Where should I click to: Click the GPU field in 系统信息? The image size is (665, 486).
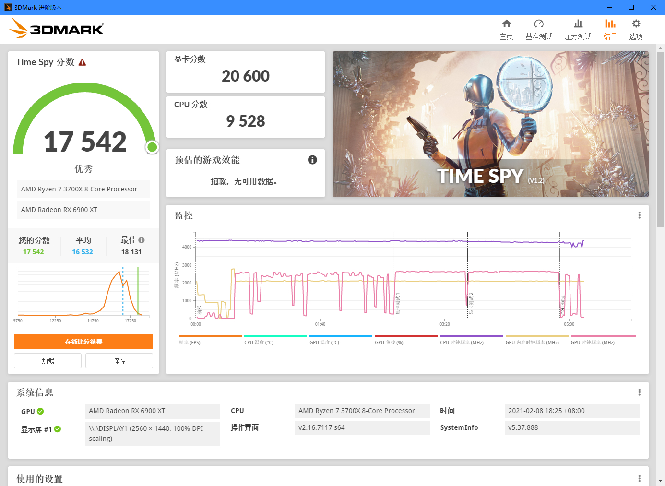[x=153, y=411]
